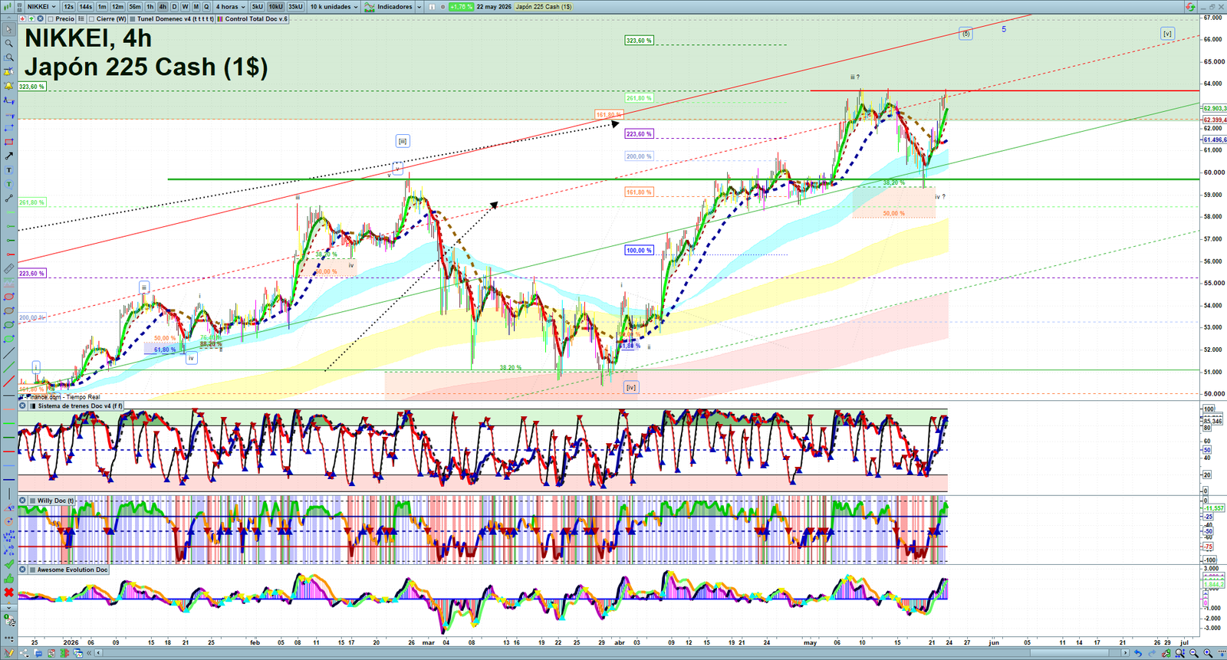Click the Indicadores button
The image size is (1227, 660).
pyautogui.click(x=388, y=6)
